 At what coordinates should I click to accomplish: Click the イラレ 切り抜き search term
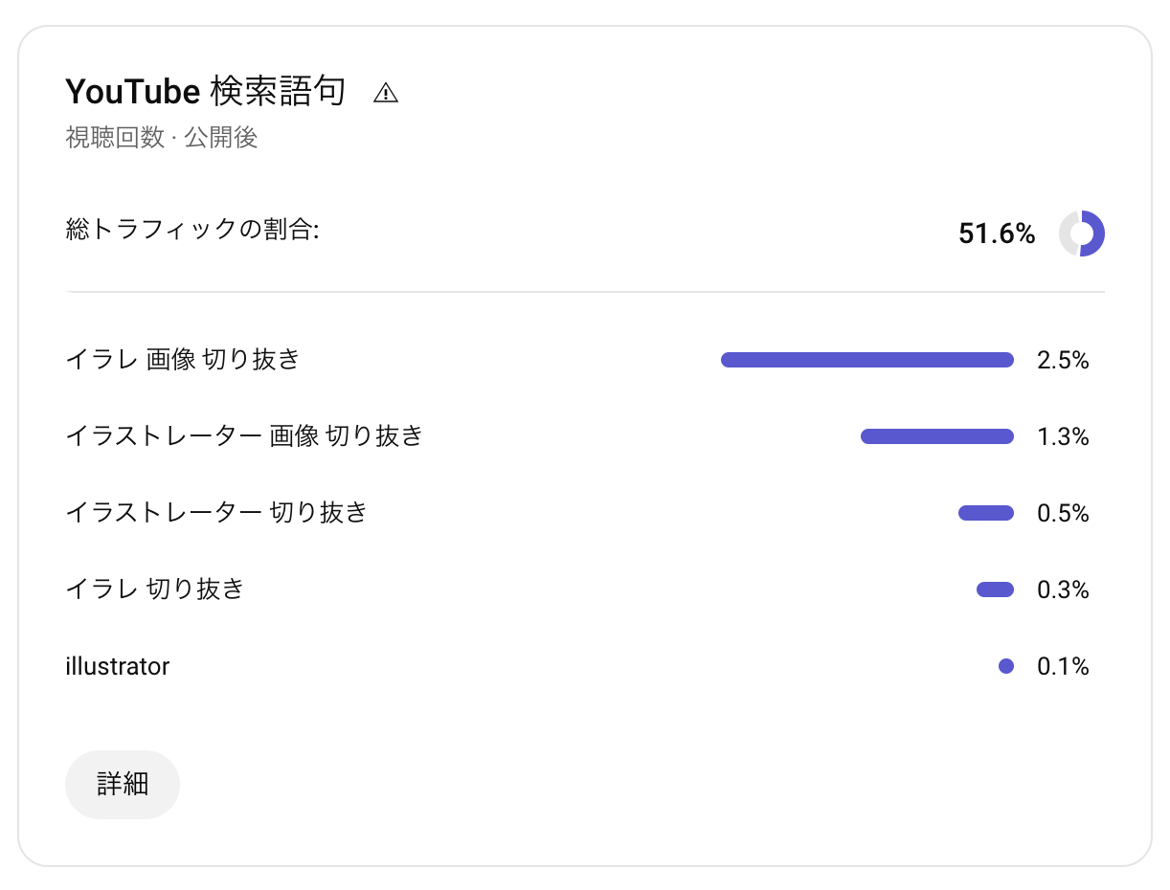155,590
